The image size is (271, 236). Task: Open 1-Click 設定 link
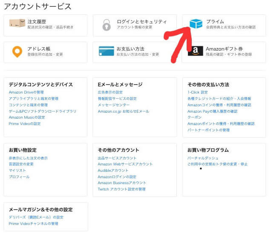pos(198,92)
